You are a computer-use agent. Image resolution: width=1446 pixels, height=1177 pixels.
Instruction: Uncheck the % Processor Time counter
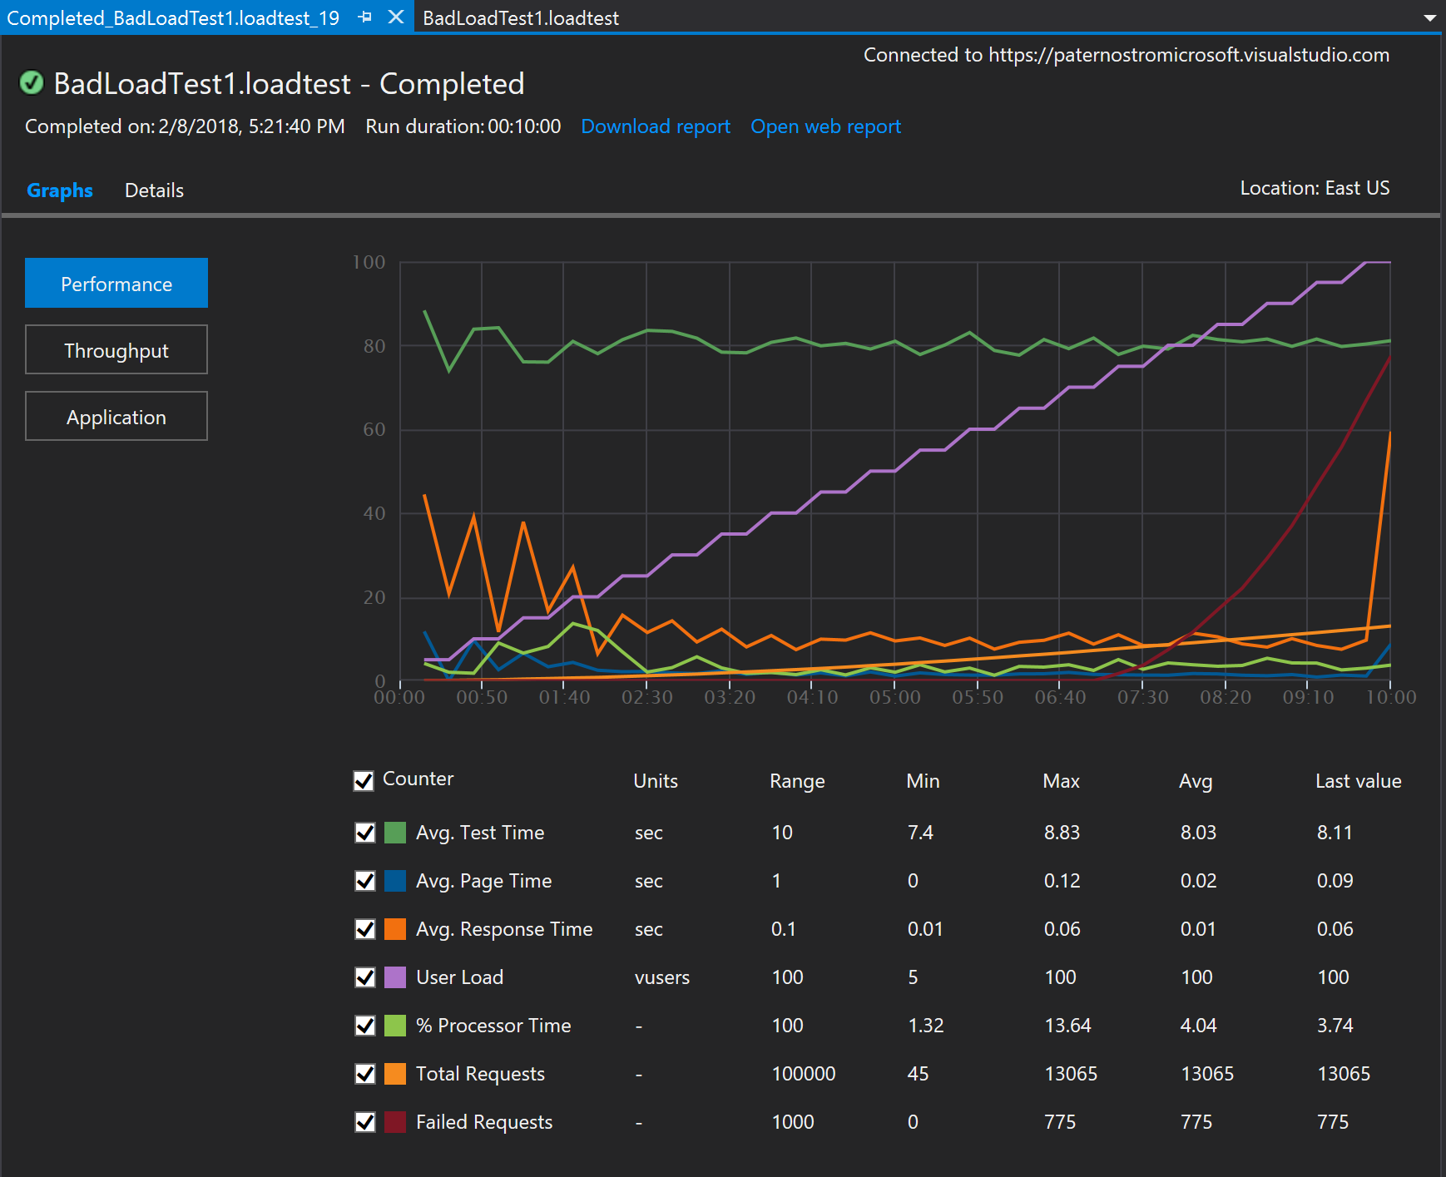pyautogui.click(x=365, y=1026)
